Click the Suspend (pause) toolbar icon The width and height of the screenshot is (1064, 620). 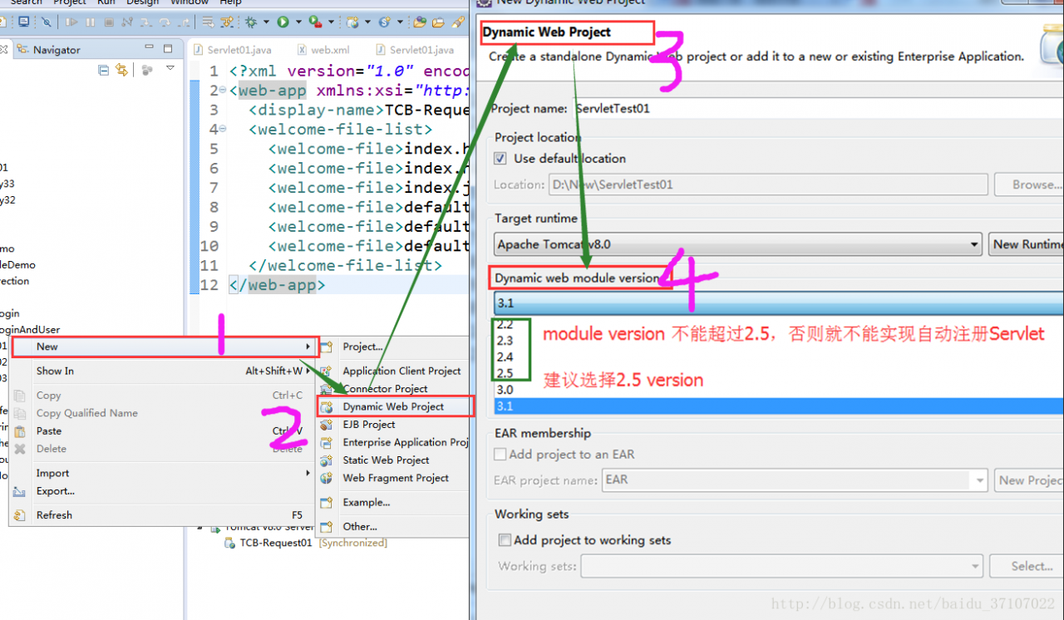pyautogui.click(x=91, y=22)
